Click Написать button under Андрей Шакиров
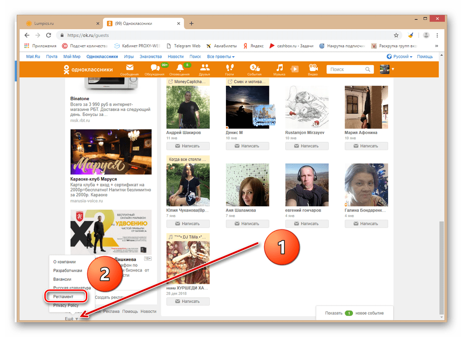The width and height of the screenshot is (462, 337). (188, 146)
